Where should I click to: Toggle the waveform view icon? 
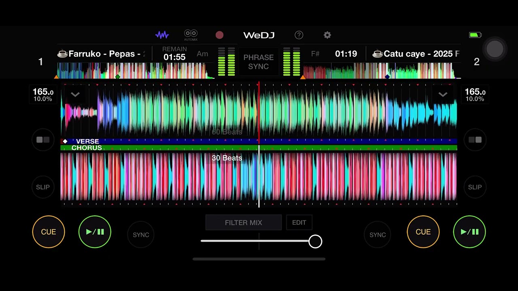coord(162,35)
